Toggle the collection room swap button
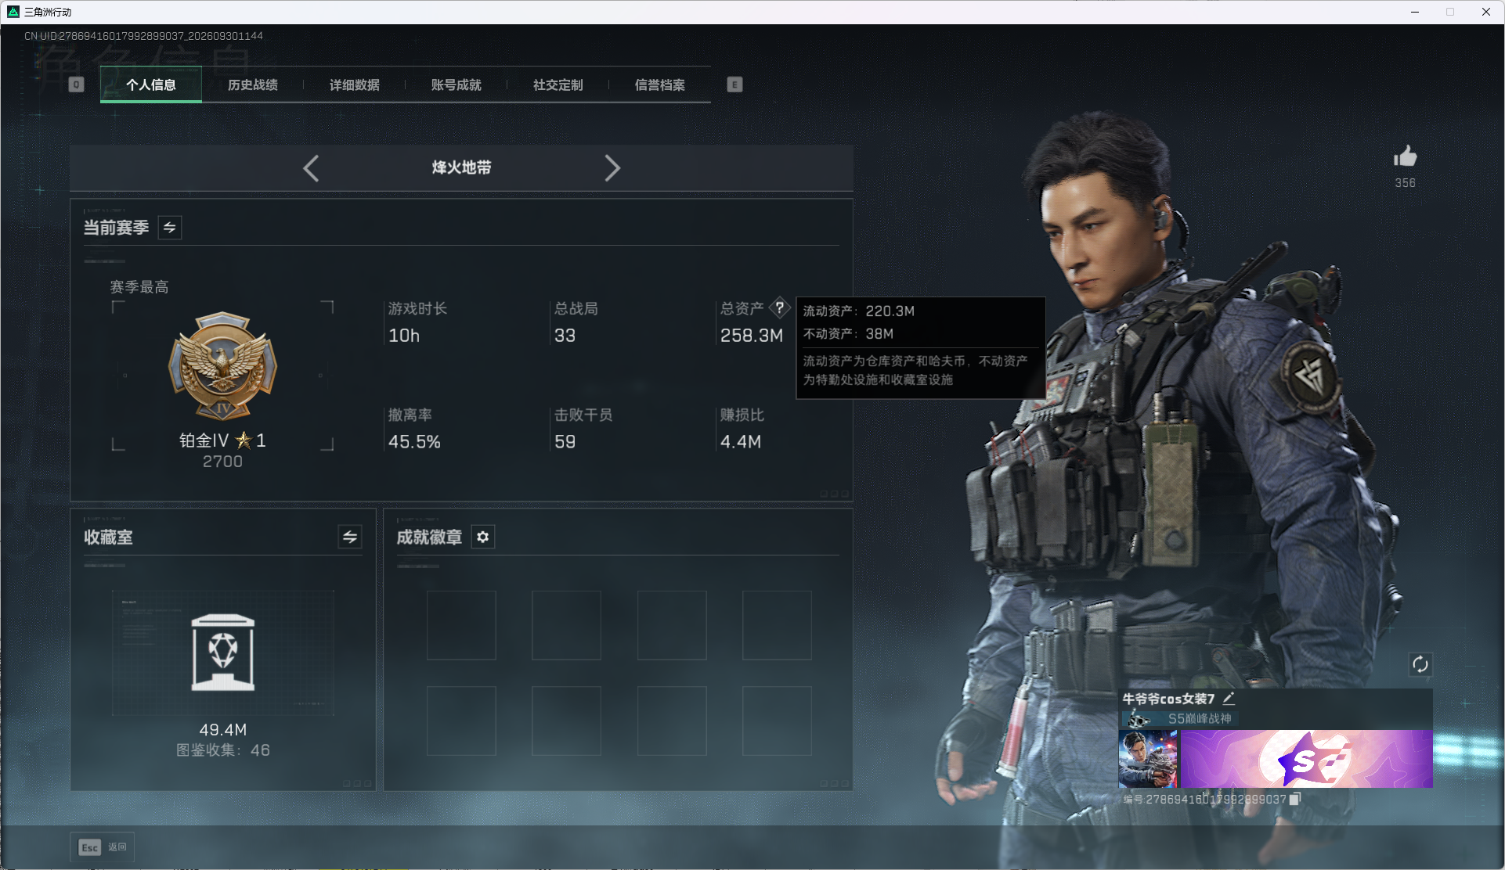Image resolution: width=1505 pixels, height=870 pixels. 350,537
